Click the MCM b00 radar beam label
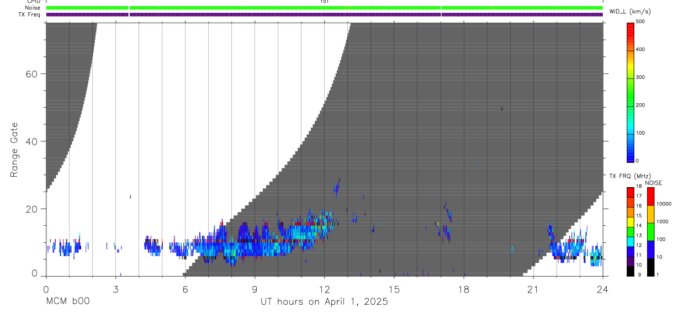 click(68, 301)
